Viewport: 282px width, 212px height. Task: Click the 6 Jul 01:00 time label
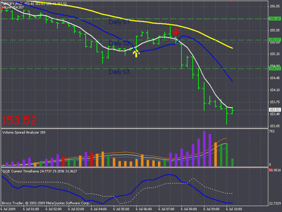click(x=31, y=209)
